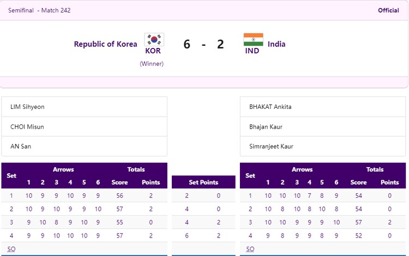Click the Republic of Korea flag icon

154,39
